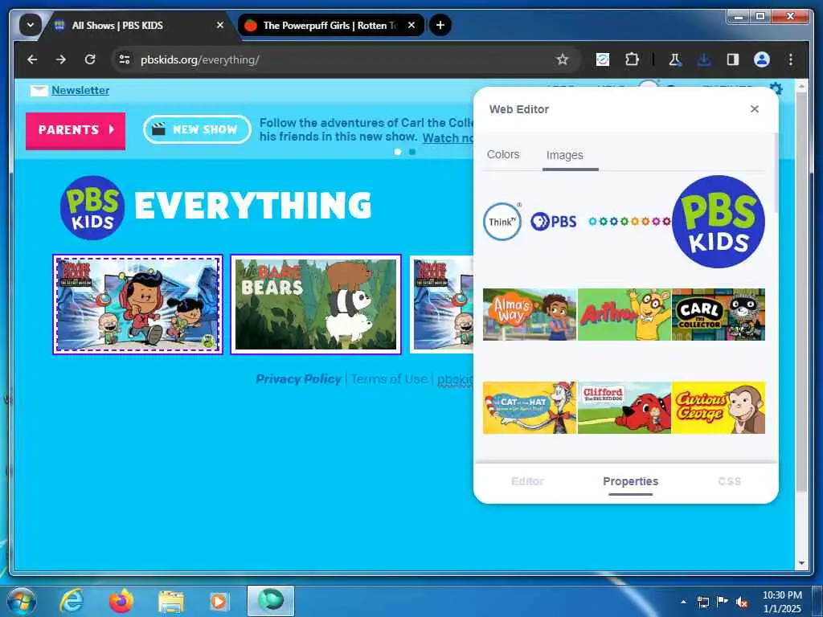Pick the Think TV logo image
This screenshot has width=823, height=617.
[x=502, y=222]
